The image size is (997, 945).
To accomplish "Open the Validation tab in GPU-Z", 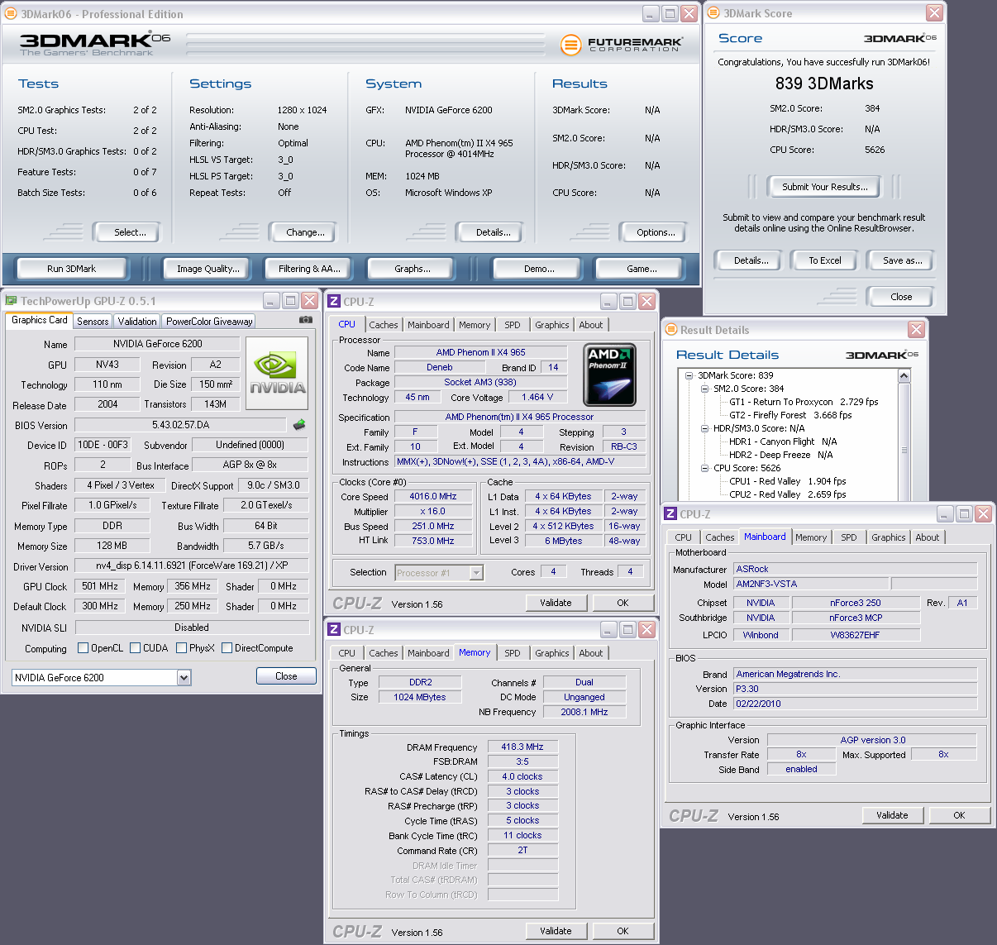I will [x=137, y=322].
